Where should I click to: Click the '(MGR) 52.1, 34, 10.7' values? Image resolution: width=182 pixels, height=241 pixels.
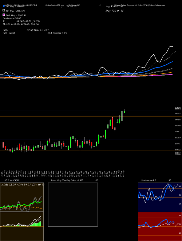point(38,30)
